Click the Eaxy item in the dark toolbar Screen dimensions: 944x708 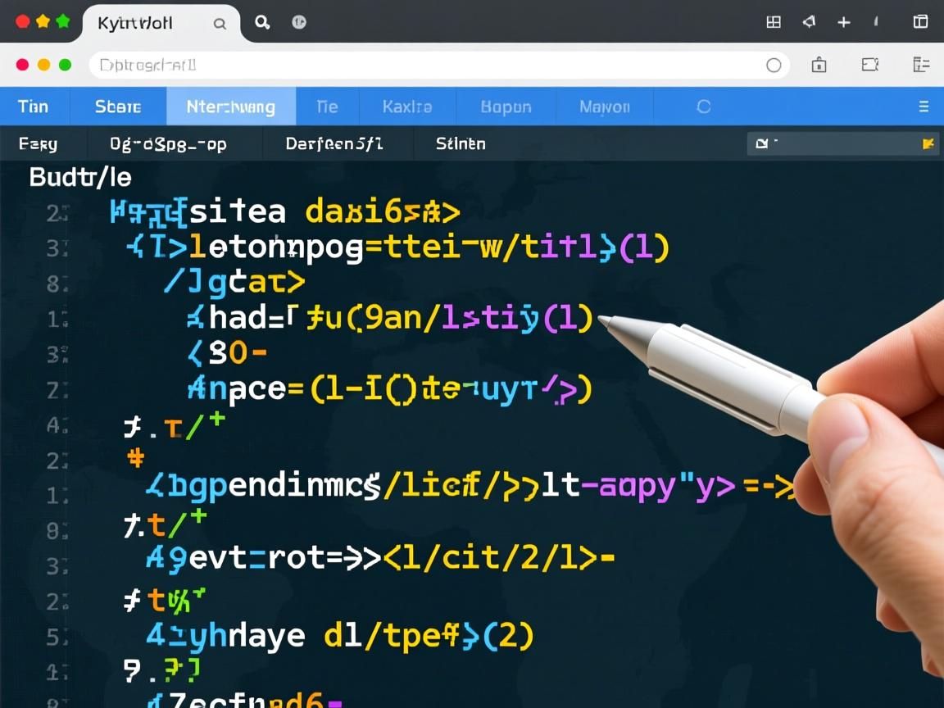(38, 144)
